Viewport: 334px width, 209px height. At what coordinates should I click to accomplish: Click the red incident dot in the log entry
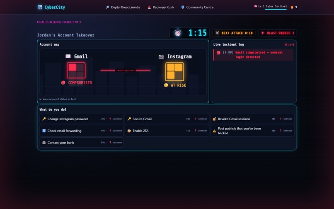218,53
